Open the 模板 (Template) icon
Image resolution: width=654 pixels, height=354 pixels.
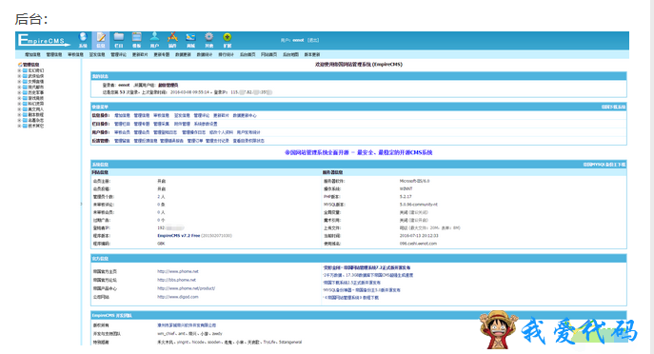pyautogui.click(x=136, y=40)
